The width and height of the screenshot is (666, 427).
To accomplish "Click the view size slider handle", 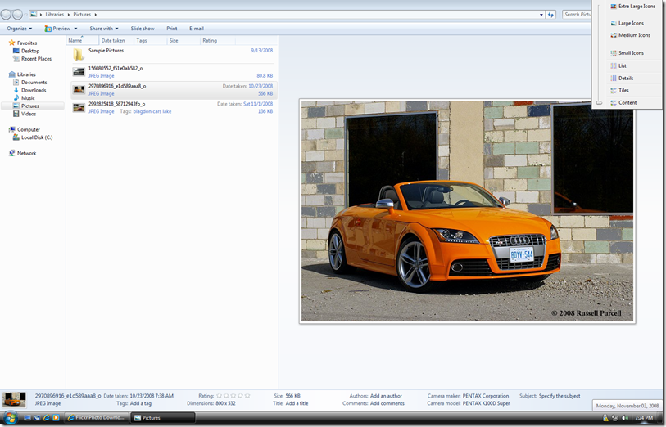I will 599,102.
